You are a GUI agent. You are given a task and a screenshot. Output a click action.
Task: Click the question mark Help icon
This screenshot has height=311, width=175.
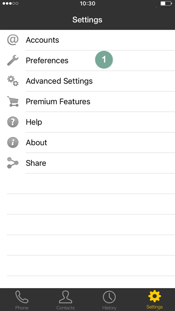[13, 122]
